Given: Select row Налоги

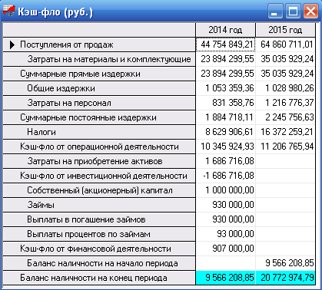Looking at the screenshot, I should [99, 132].
